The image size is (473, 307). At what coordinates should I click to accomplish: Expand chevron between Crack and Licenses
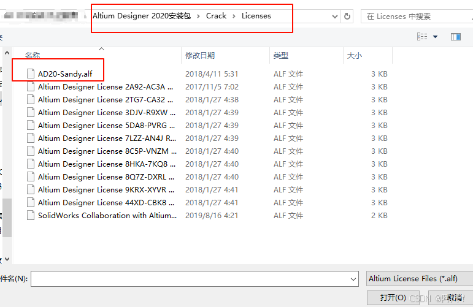tap(234, 16)
